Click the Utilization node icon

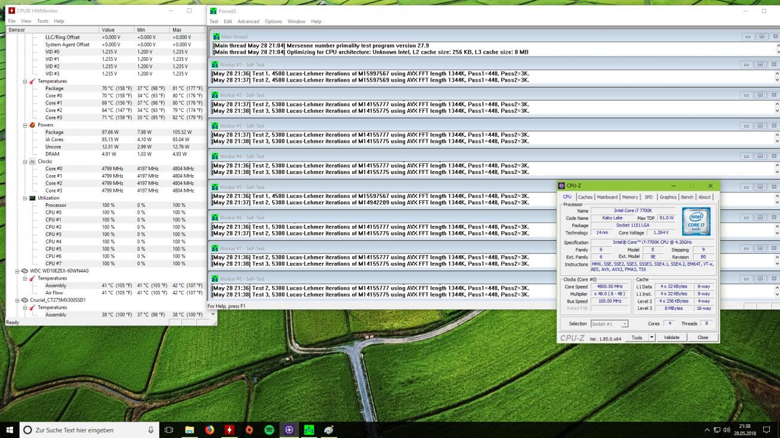pos(33,198)
